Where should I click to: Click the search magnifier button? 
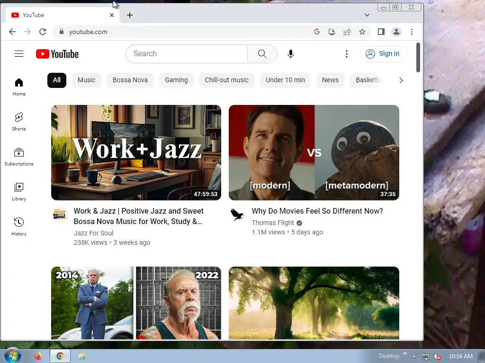coord(262,54)
